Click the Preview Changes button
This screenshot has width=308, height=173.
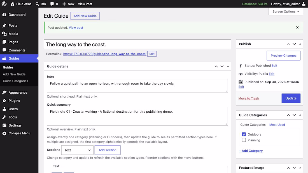coord(283,56)
